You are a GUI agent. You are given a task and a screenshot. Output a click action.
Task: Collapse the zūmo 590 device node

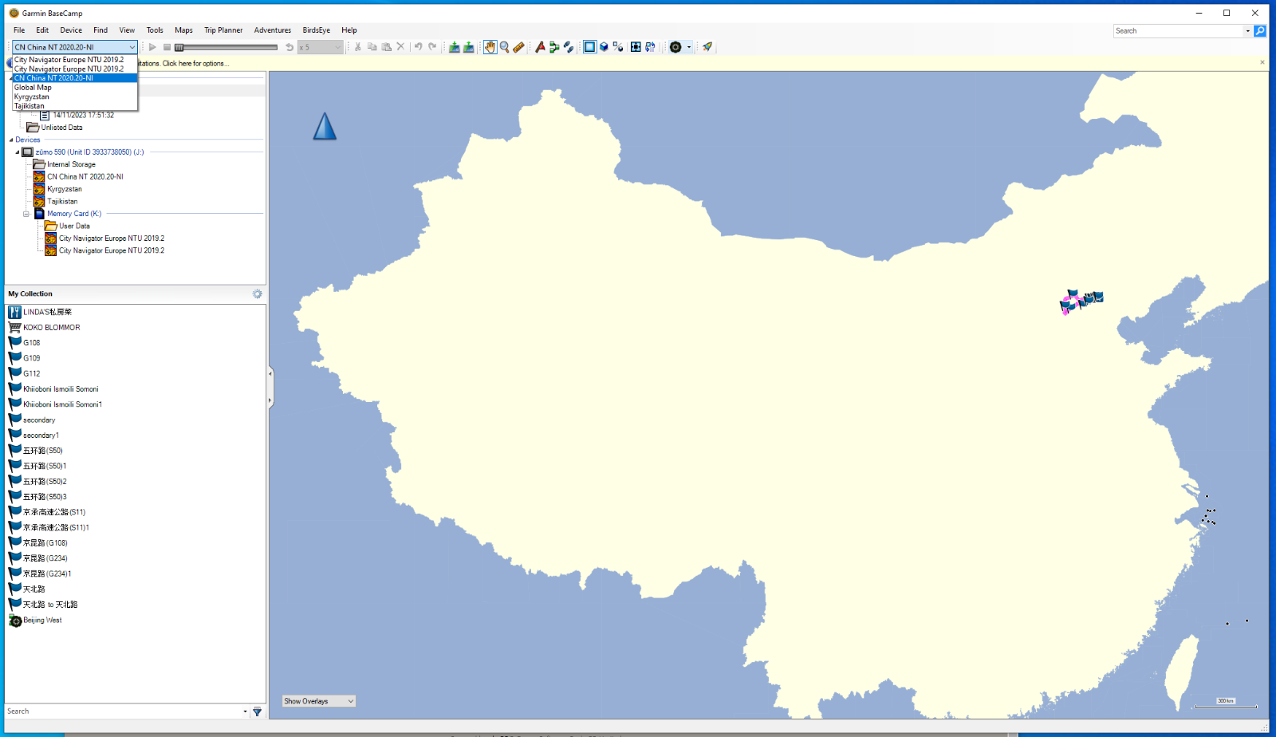tap(18, 152)
